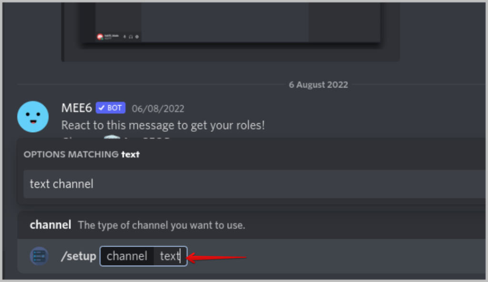
Task: Click the headphones icon in the embedded image
Action: [131, 37]
